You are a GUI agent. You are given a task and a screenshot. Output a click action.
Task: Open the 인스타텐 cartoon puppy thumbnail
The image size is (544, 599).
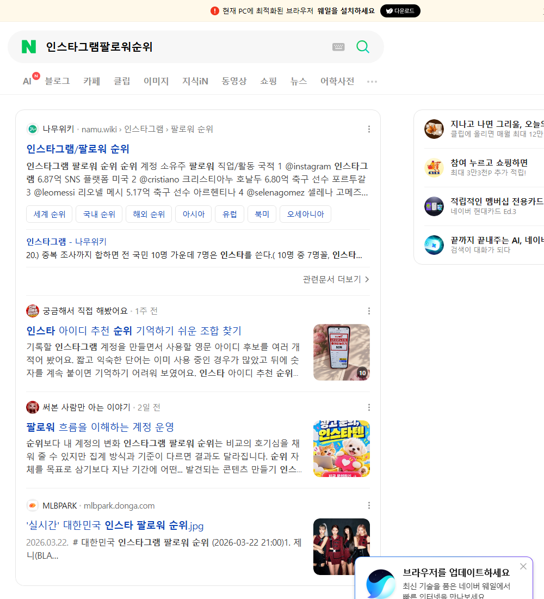pos(341,449)
